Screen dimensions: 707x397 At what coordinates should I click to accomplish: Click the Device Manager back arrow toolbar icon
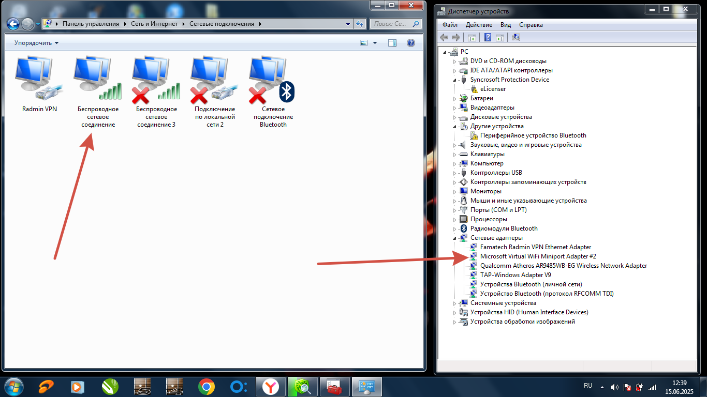coord(444,37)
